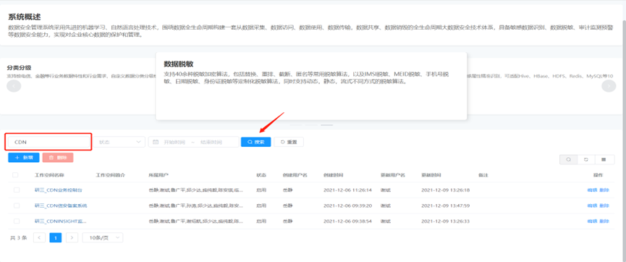This screenshot has width=626, height=262.
Task: Click the 数据脱敏 carousel card
Action: coord(311,86)
